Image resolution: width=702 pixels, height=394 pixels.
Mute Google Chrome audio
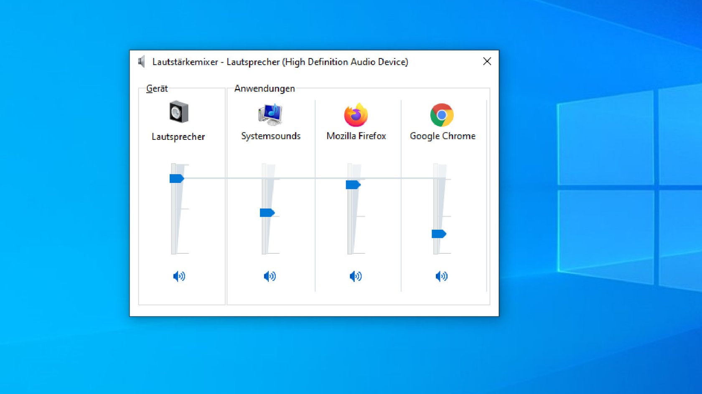[441, 276]
